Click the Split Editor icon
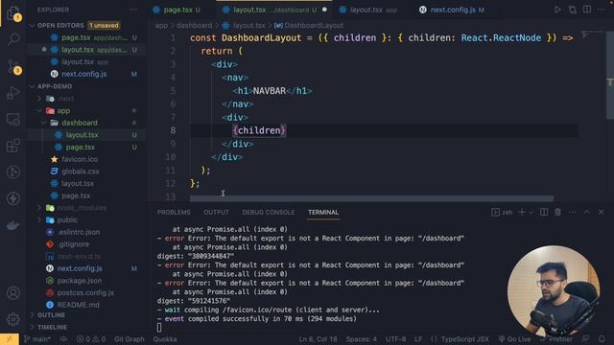Image resolution: width=614 pixels, height=345 pixels. coord(586,10)
